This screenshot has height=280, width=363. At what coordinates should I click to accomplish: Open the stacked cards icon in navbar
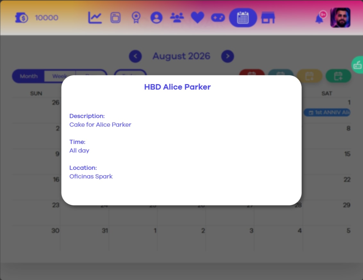(115, 18)
